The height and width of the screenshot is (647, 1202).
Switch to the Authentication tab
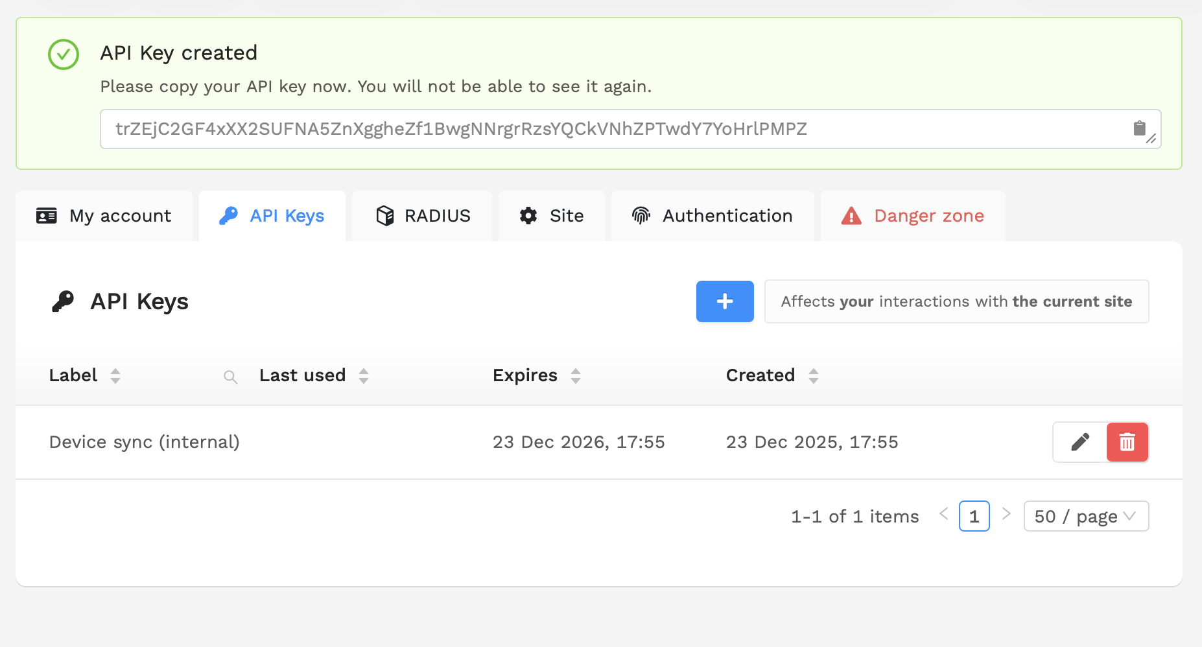713,216
